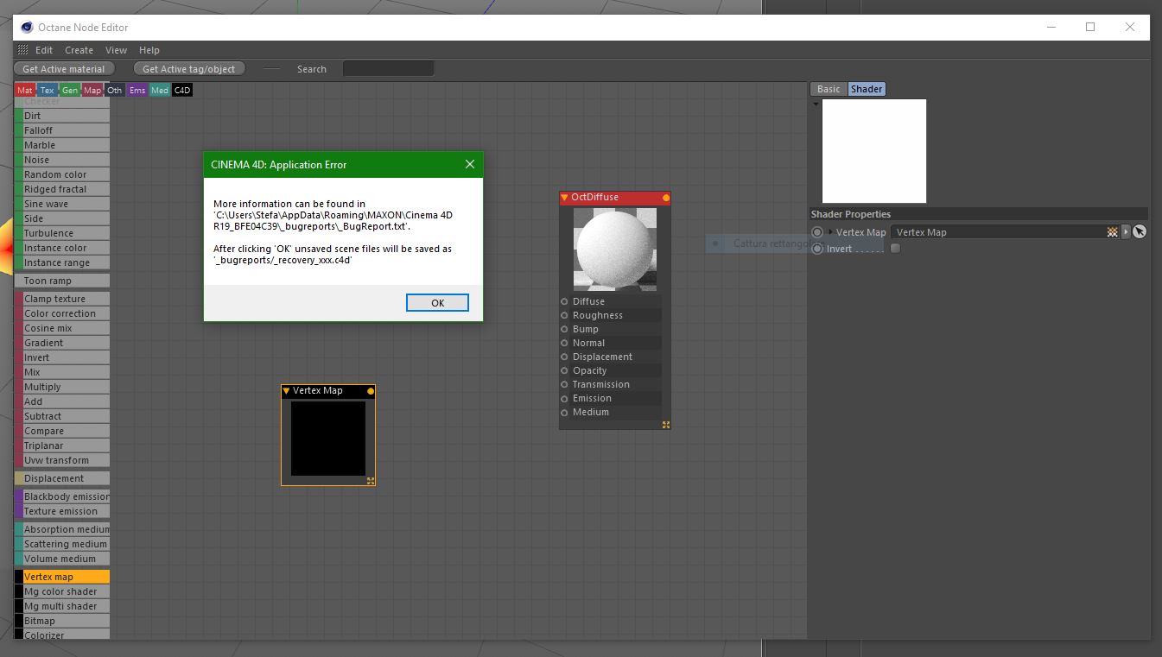Image resolution: width=1162 pixels, height=657 pixels.
Task: Click the Get Active tag/object button
Action: tap(189, 69)
